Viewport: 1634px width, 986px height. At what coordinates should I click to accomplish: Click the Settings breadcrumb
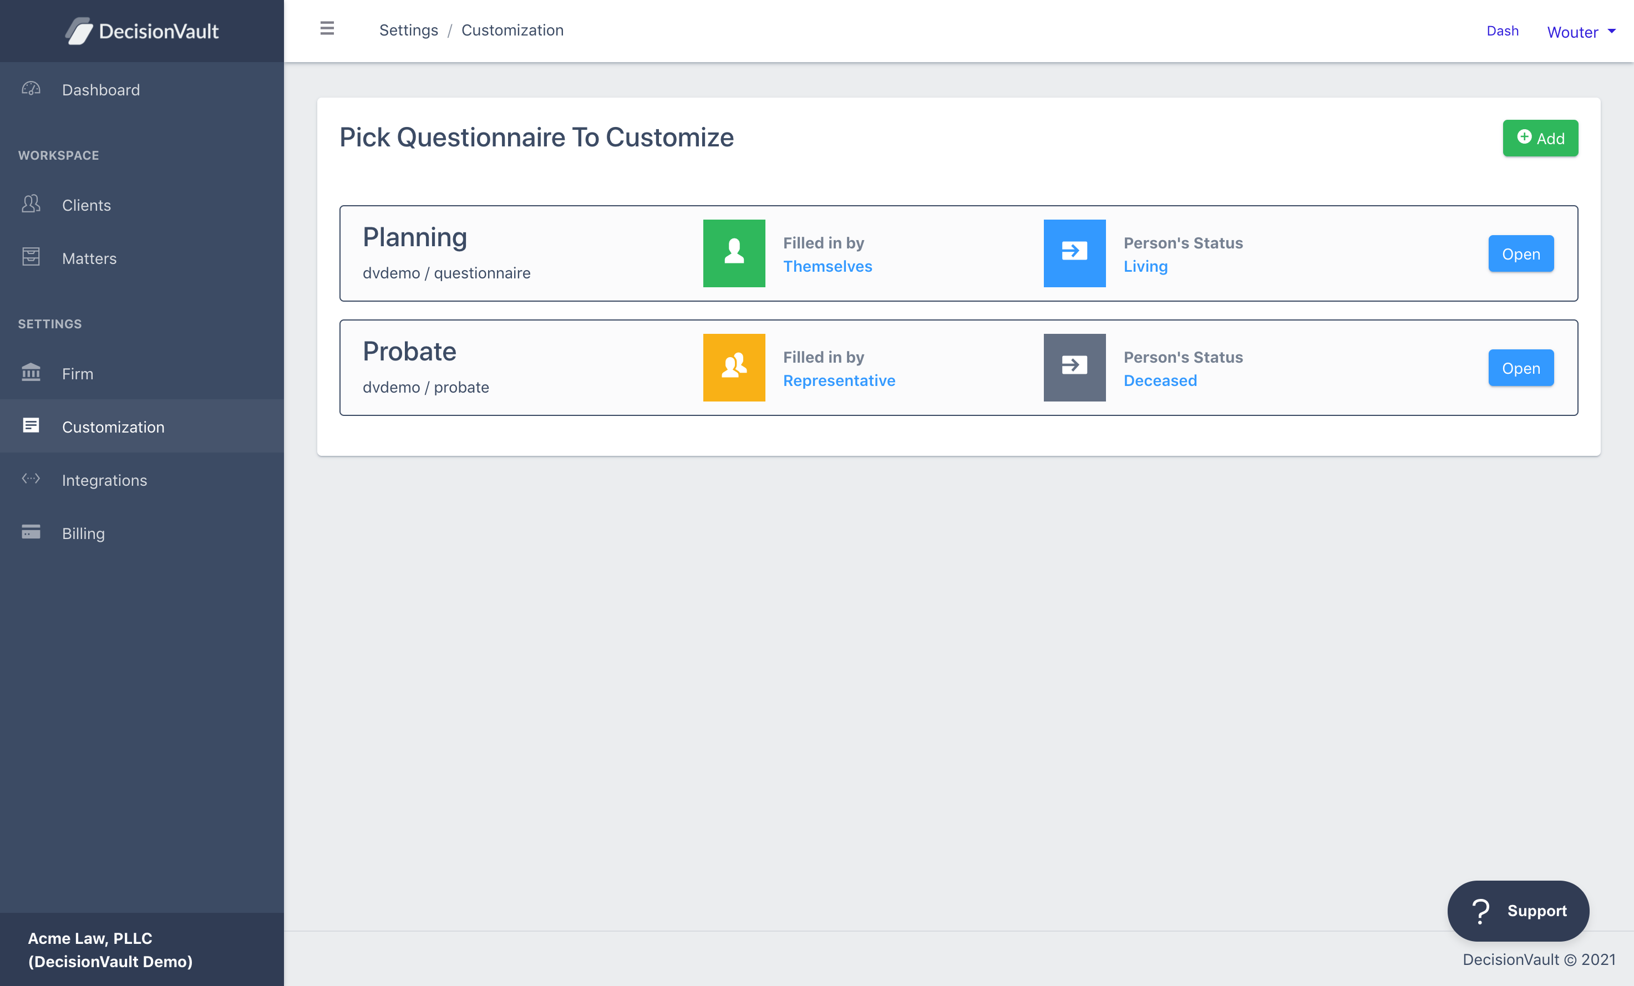click(408, 30)
